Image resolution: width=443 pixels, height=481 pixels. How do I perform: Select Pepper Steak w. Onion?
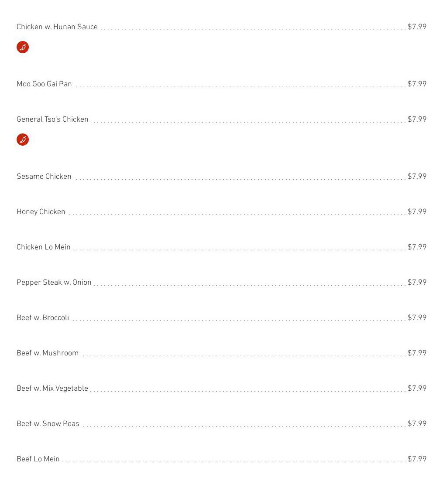(x=54, y=283)
